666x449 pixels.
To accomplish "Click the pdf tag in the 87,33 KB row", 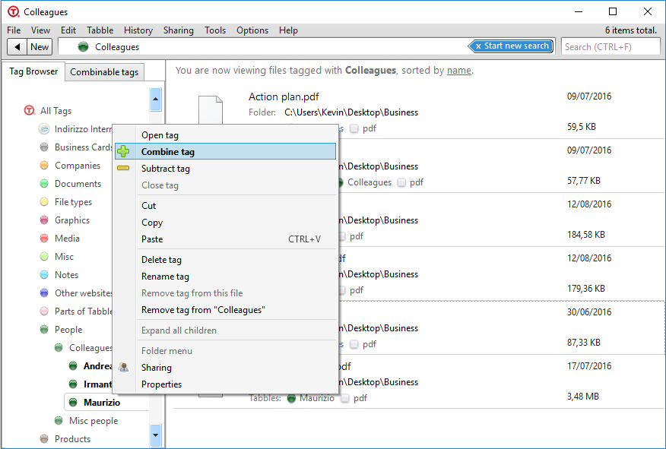I will [x=363, y=343].
